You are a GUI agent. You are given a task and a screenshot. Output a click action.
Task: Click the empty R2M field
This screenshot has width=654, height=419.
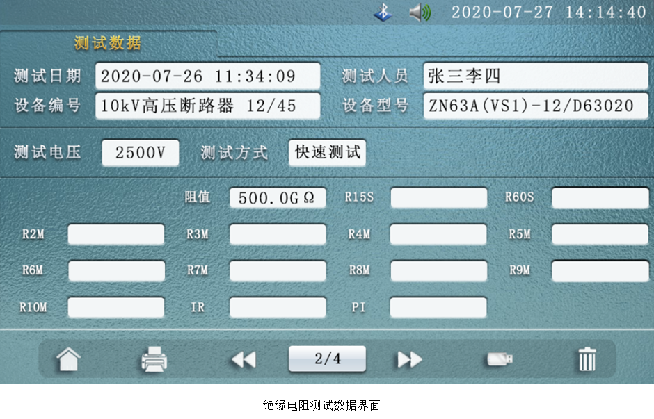(116, 234)
